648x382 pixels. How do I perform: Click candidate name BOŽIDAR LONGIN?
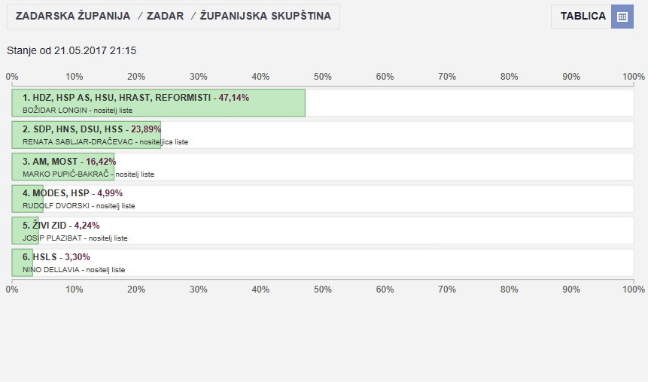click(x=50, y=110)
